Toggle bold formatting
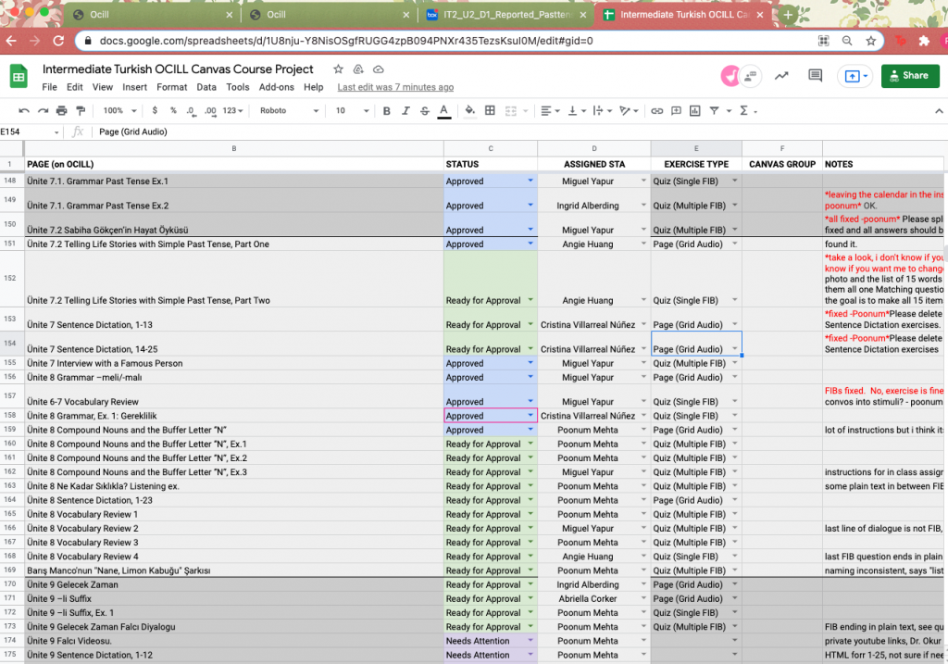948x664 pixels. [x=386, y=111]
